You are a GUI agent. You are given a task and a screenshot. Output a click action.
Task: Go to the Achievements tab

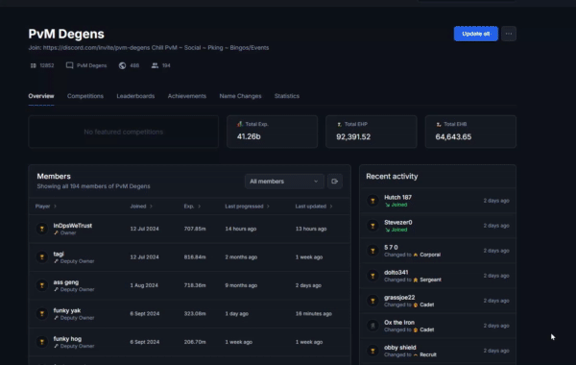click(x=187, y=96)
